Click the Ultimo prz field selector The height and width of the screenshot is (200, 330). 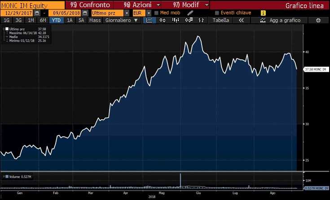coord(107,13)
